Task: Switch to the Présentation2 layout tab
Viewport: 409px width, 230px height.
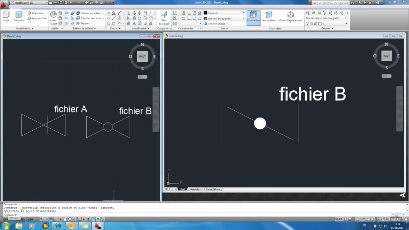Action: (213, 189)
